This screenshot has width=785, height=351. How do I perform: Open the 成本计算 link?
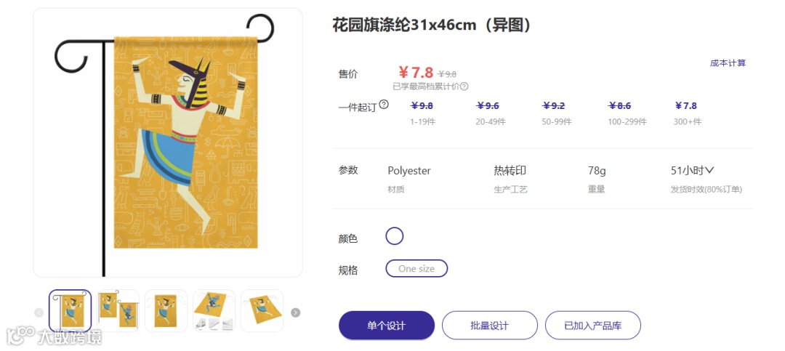click(x=728, y=63)
